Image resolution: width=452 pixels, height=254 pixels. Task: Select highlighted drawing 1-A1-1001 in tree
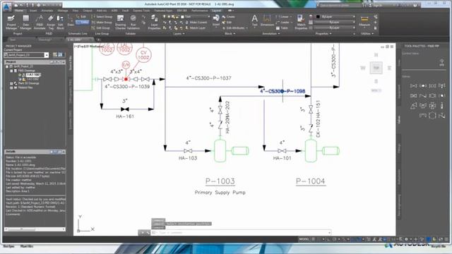33,75
